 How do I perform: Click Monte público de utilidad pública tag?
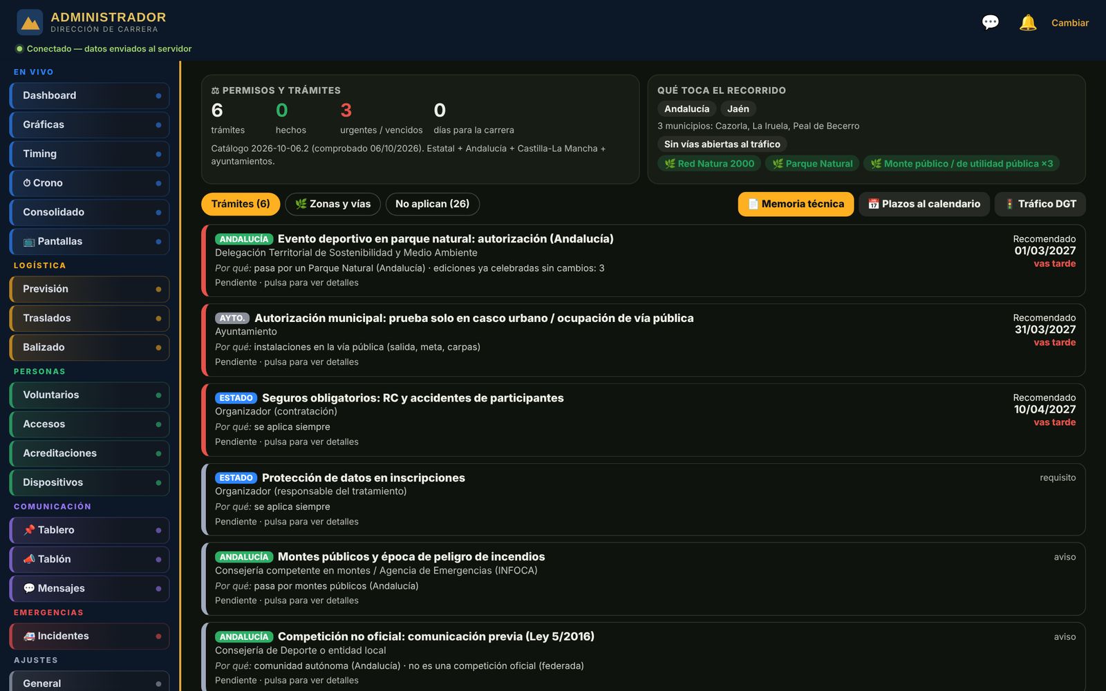[962, 164]
